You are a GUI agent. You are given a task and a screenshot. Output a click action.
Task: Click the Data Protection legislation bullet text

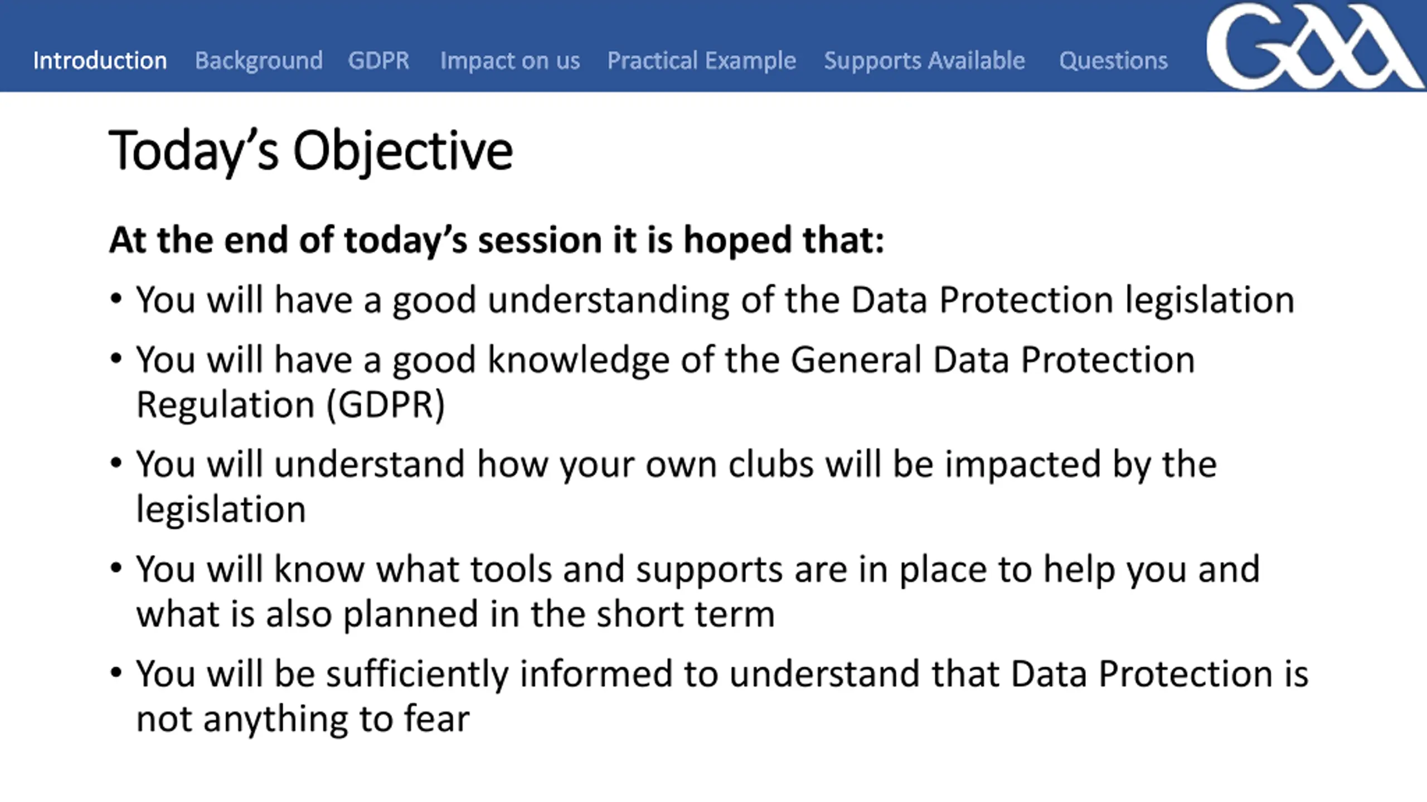coord(715,301)
